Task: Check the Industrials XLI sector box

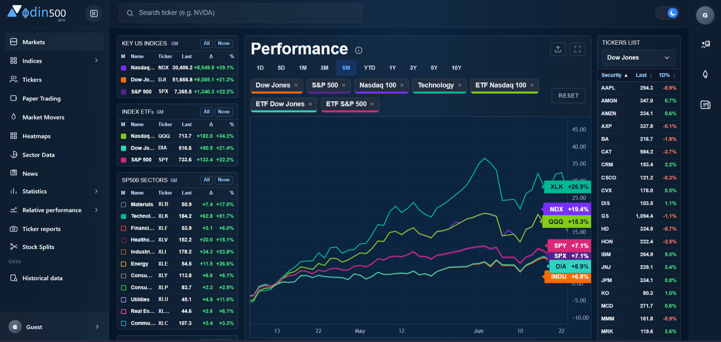Action: pos(123,252)
